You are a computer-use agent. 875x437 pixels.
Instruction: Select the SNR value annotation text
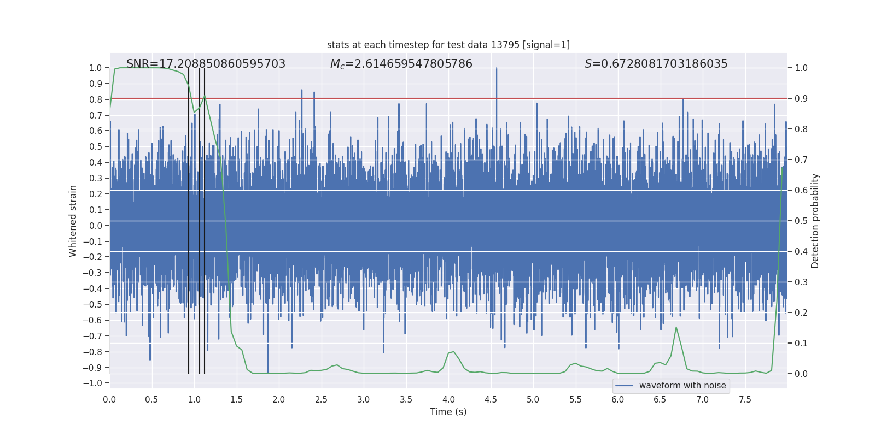click(206, 64)
